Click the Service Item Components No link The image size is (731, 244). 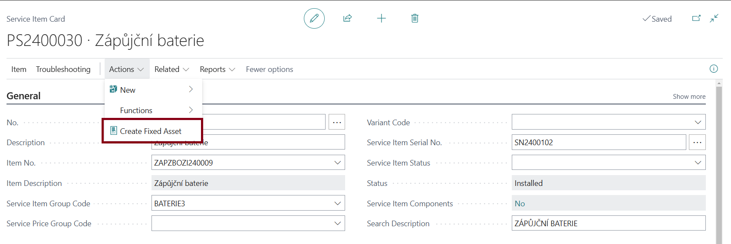coord(520,203)
